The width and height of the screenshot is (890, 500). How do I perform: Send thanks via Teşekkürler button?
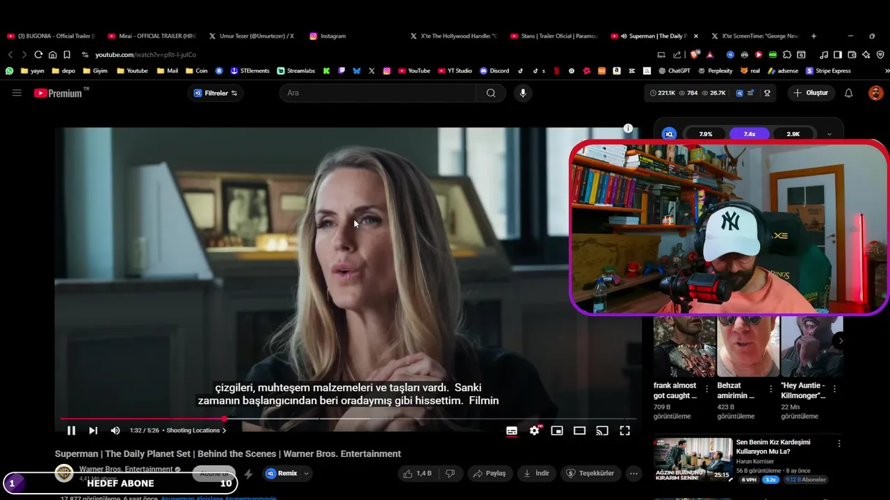[591, 474]
